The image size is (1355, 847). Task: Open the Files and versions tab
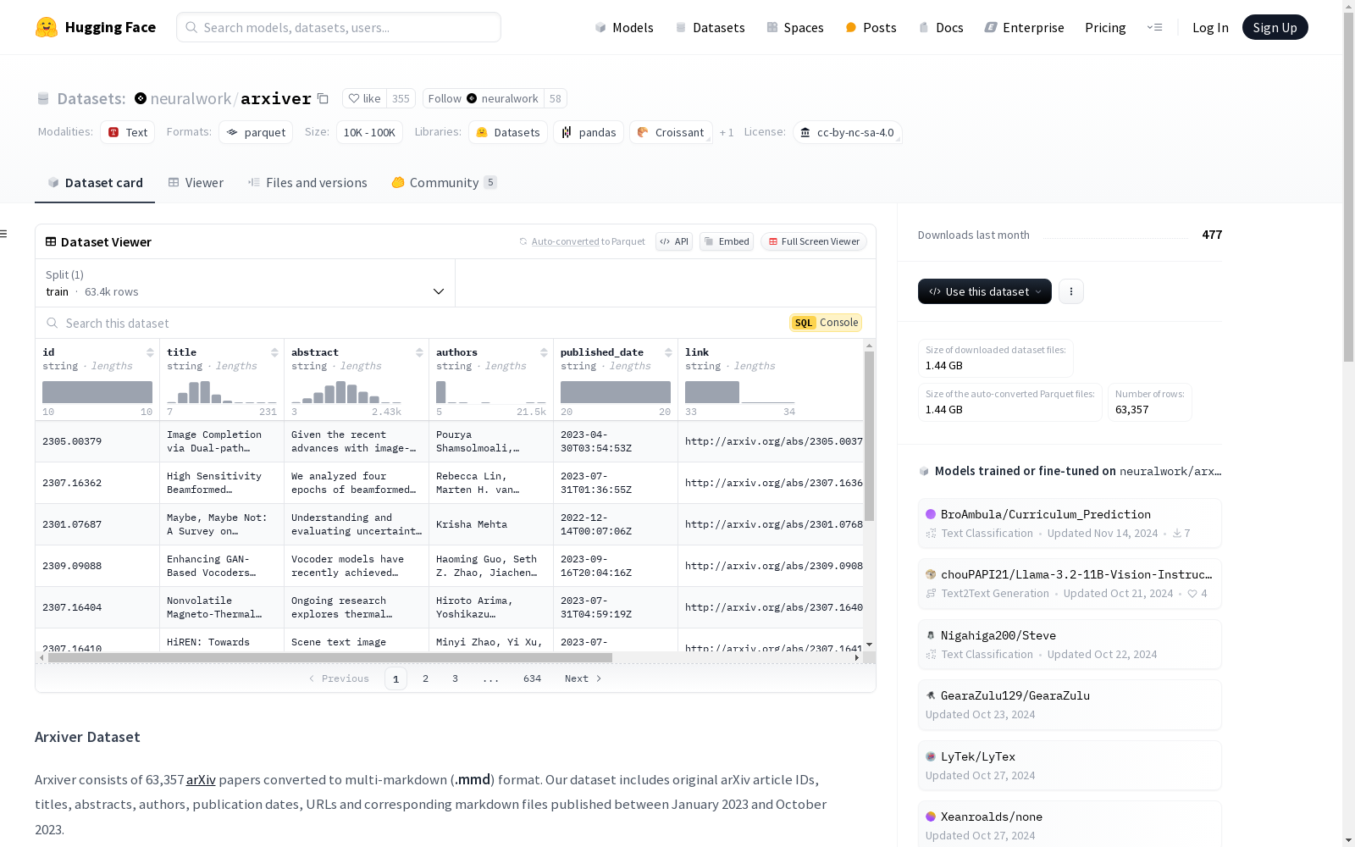[x=307, y=182]
